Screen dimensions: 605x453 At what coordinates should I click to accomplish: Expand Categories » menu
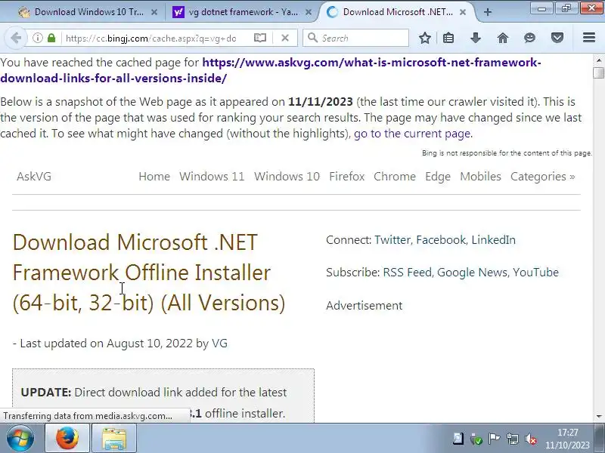(x=542, y=177)
